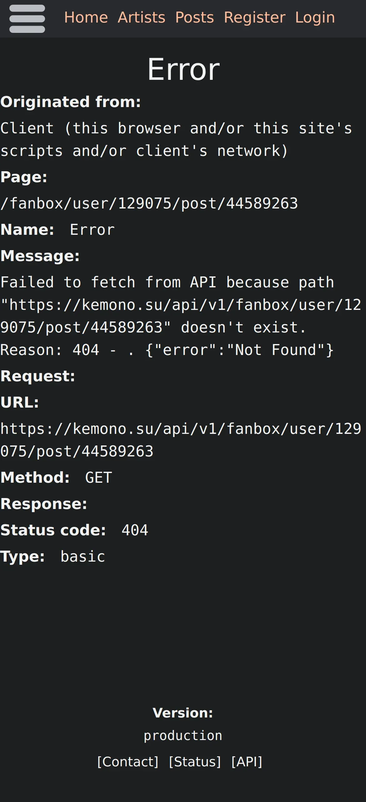
Task: Click the basic response type value
Action: (x=83, y=557)
